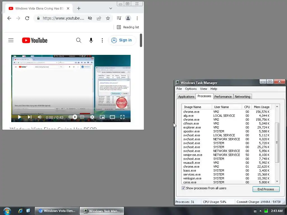Open Task Manager Help menu
287x215 pixels.
[x=214, y=89]
